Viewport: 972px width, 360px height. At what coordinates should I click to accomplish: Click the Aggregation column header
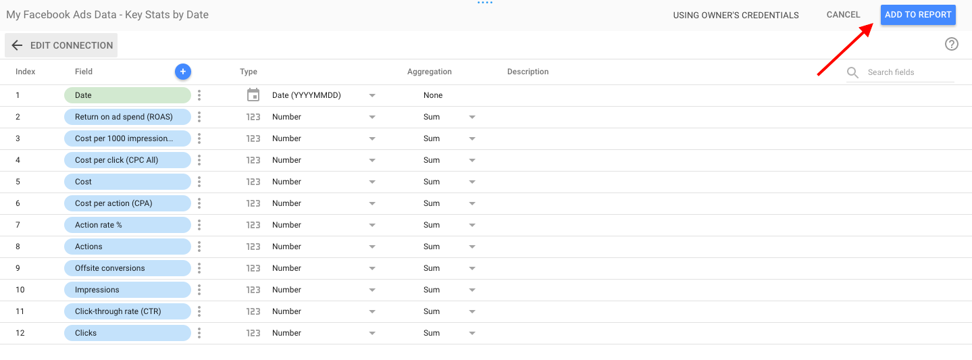pos(430,72)
